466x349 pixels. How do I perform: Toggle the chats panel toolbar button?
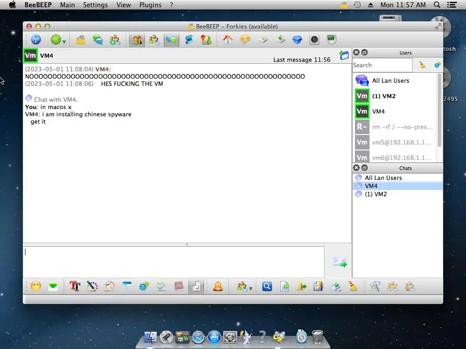pos(171,40)
